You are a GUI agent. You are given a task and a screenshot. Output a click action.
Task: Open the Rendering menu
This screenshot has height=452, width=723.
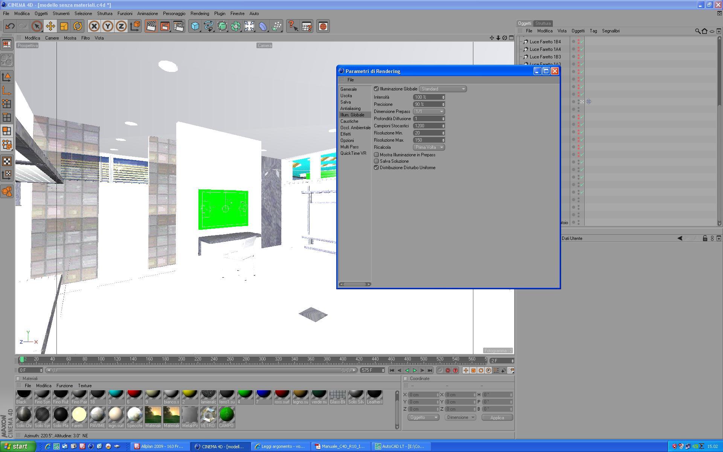pos(200,14)
